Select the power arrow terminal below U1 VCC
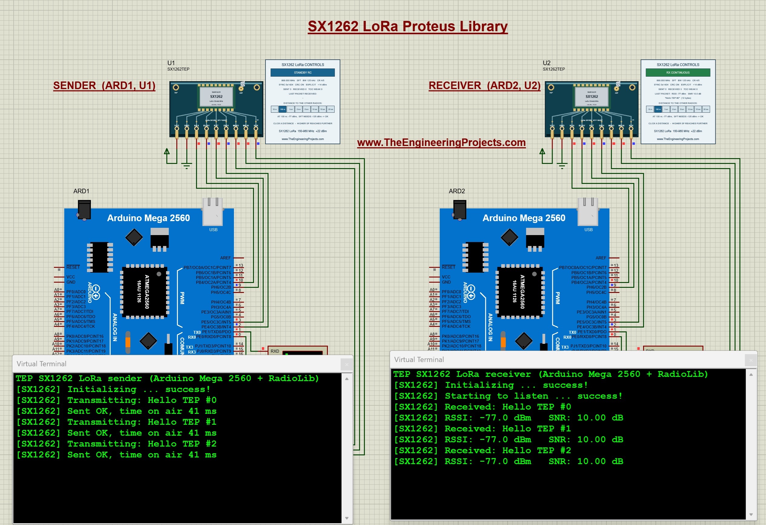 [167, 151]
